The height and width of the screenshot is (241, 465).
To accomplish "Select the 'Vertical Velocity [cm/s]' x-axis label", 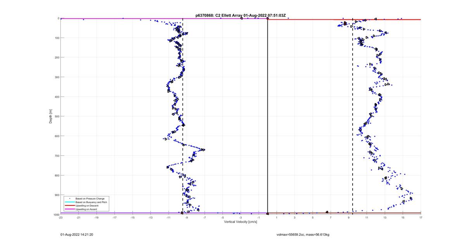I will [x=241, y=222].
